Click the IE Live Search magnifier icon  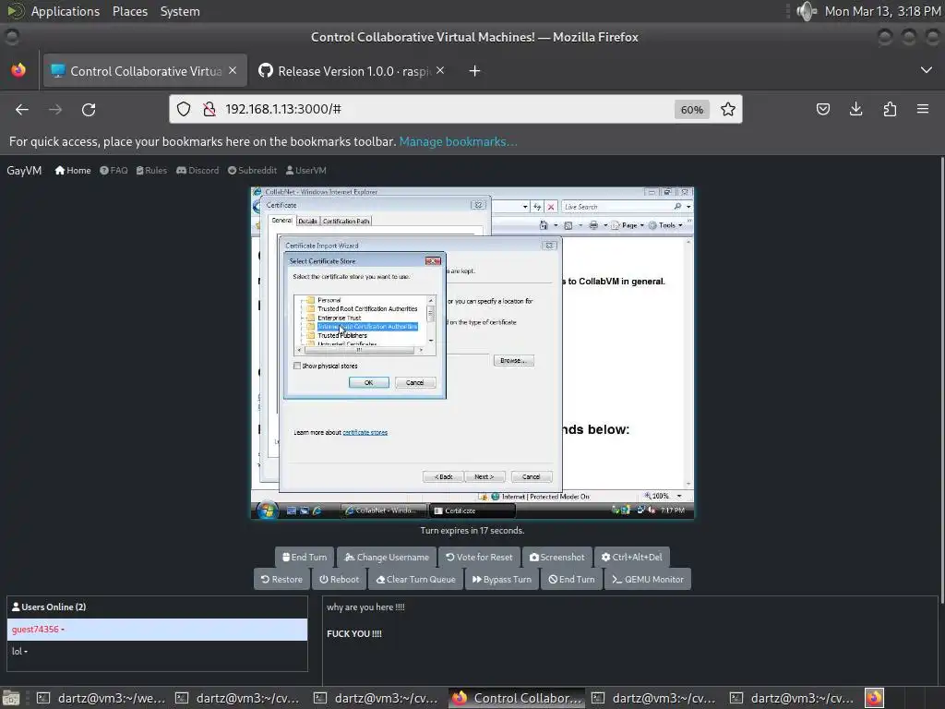point(677,206)
